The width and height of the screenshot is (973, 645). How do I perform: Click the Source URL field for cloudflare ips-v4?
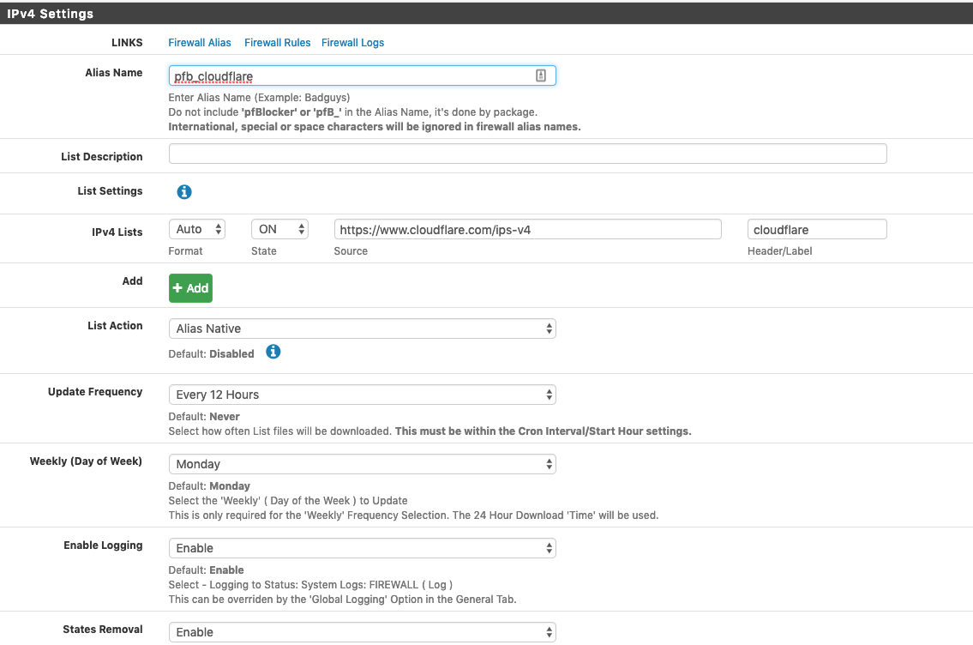coord(526,229)
